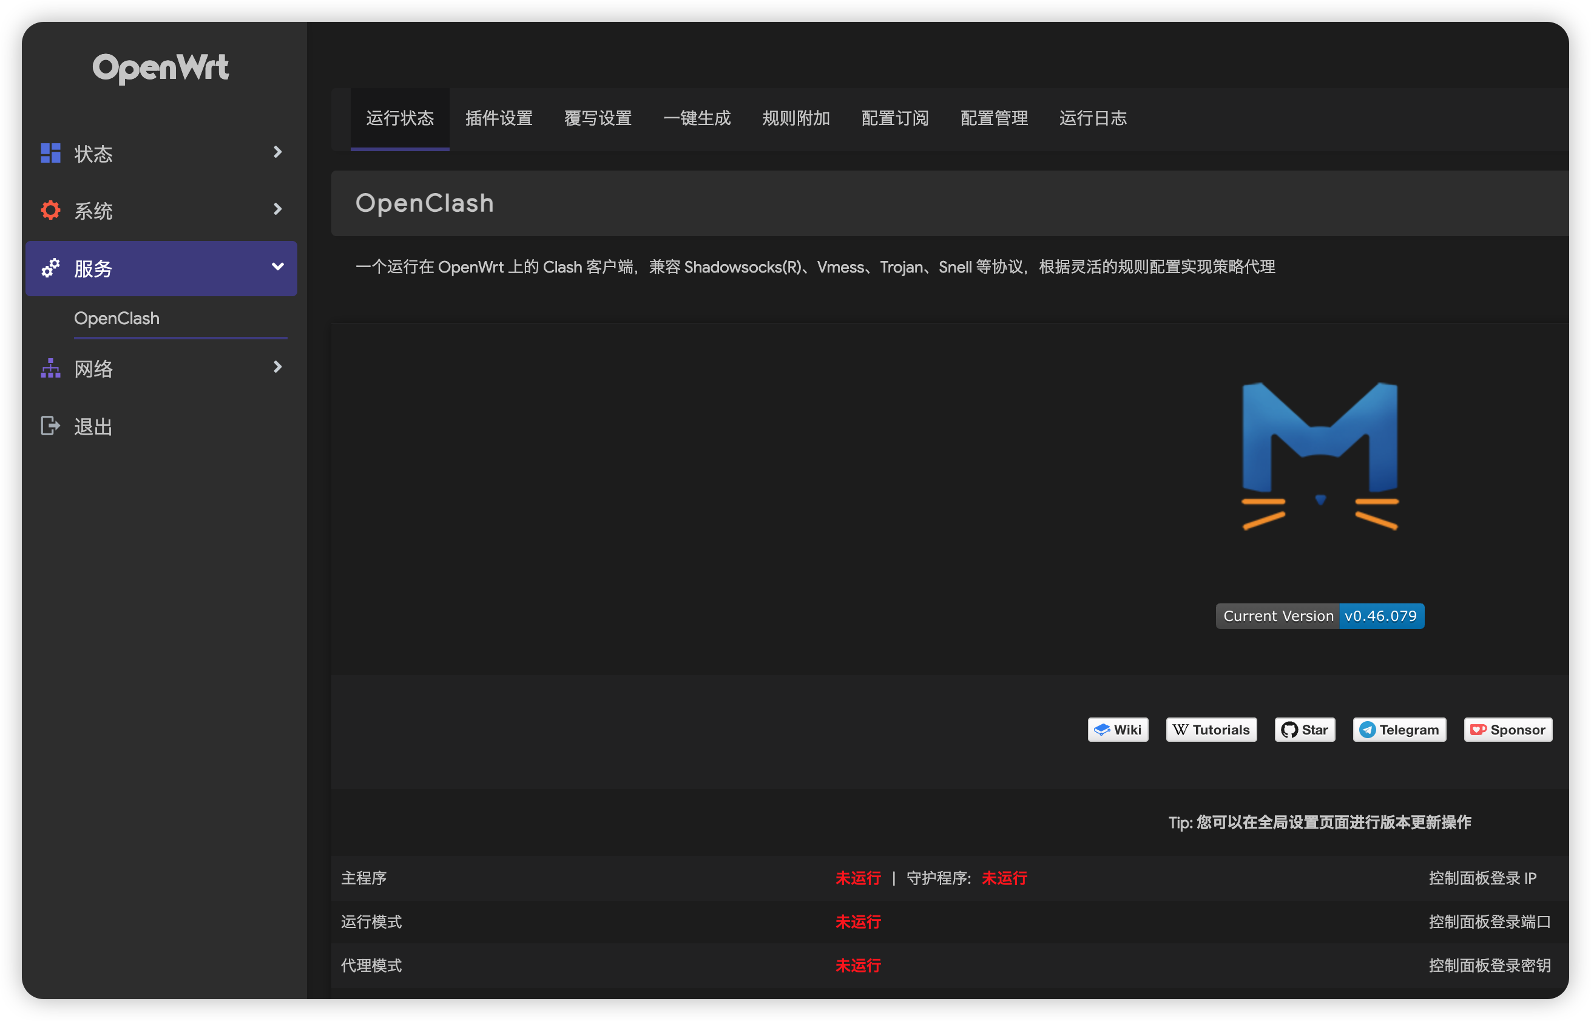Viewport: 1591px width, 1021px height.
Task: Switch to the 运行日志 tab
Action: click(x=1093, y=119)
